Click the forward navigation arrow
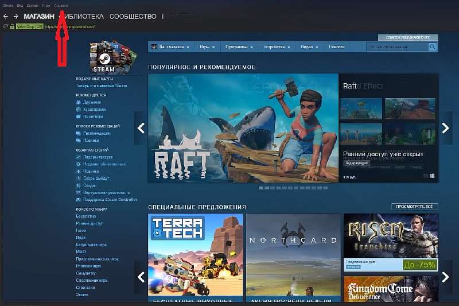Screen dimensions: 459x306 pyautogui.click(x=15, y=17)
